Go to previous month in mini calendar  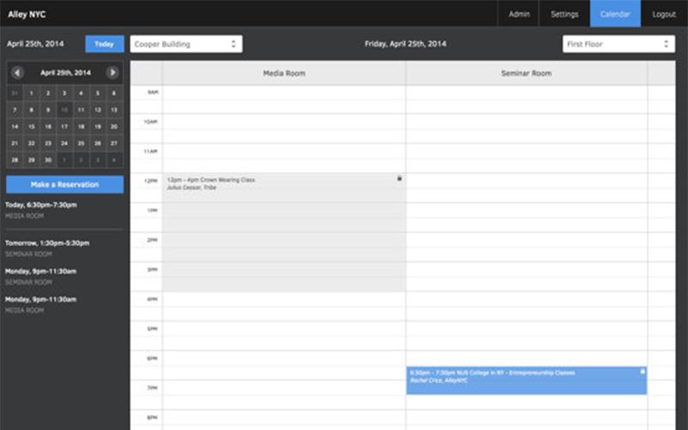click(17, 72)
